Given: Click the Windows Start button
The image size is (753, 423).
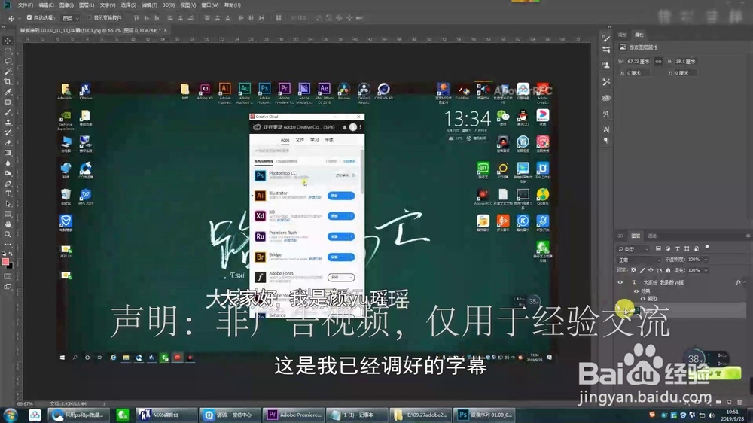Looking at the screenshot, I should pyautogui.click(x=10, y=415).
